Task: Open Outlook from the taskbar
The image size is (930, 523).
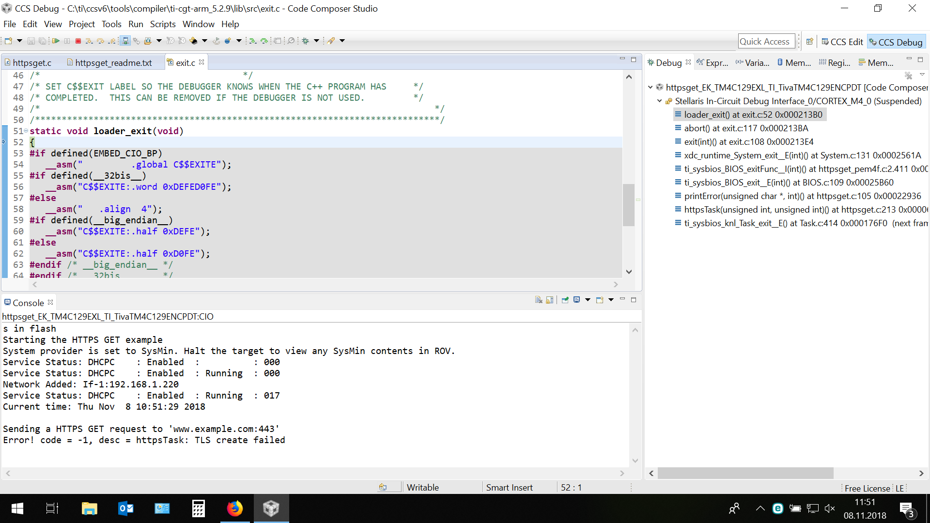Action: 125,508
